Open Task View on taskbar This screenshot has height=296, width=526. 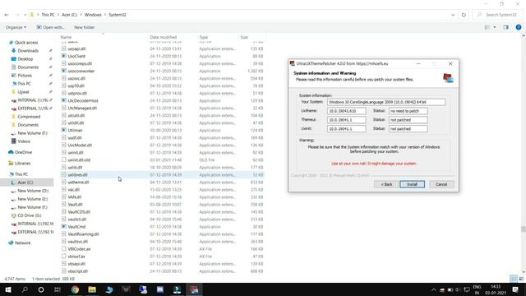[x=58, y=289]
